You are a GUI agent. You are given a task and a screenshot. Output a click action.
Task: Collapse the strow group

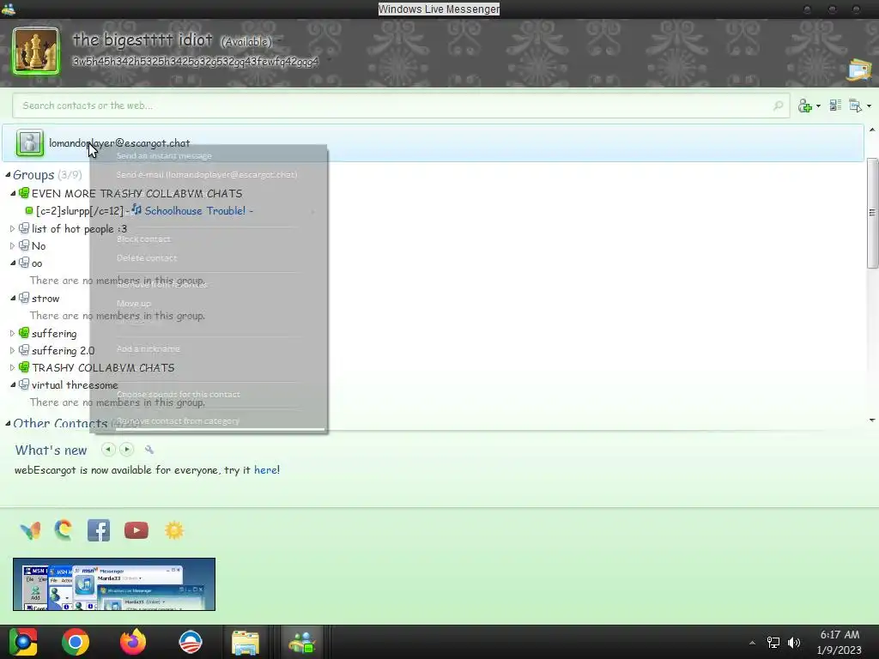[12, 298]
